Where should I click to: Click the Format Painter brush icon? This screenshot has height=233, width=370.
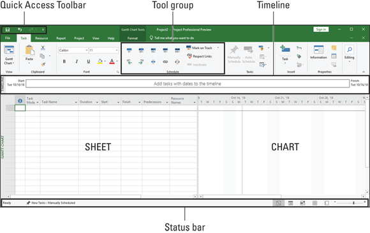[43, 64]
